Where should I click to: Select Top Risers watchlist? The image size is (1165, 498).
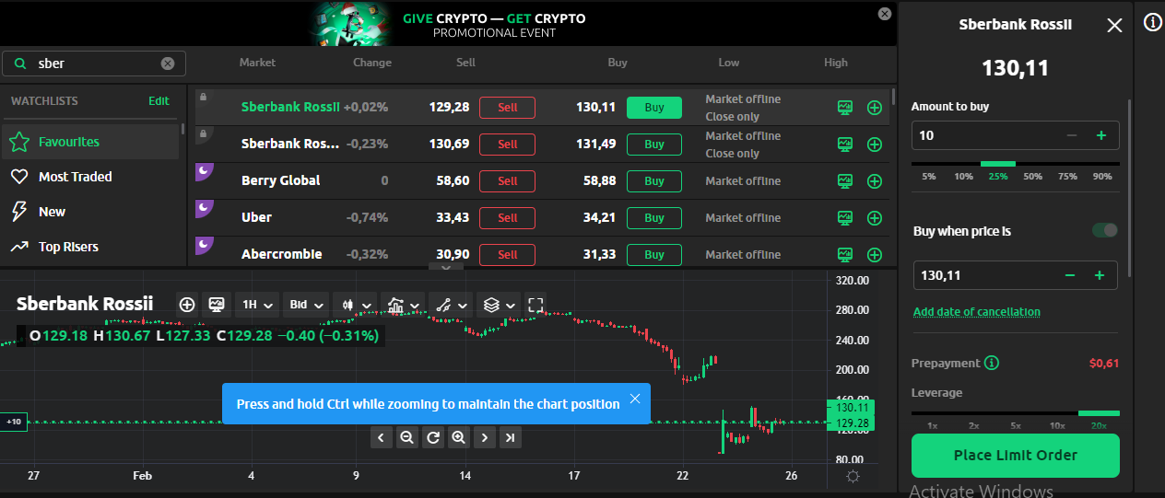click(89, 247)
